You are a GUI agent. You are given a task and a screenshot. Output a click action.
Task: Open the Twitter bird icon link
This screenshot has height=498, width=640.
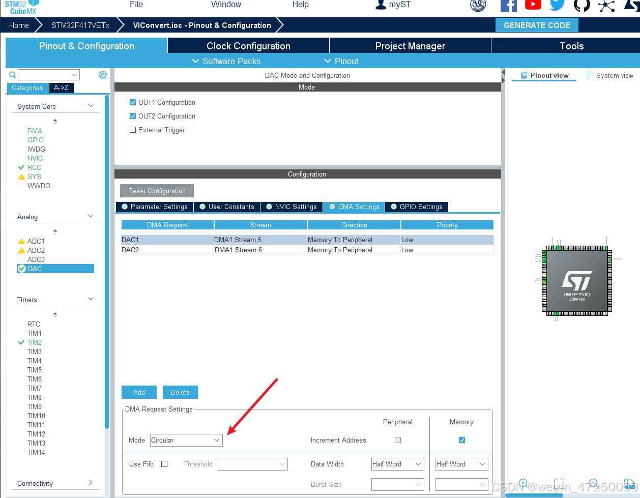(x=557, y=5)
